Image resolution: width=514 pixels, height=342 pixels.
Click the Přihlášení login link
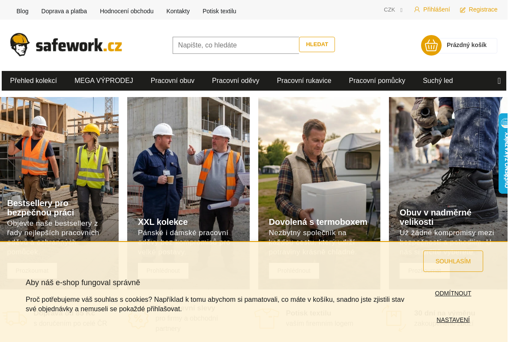pyautogui.click(x=436, y=9)
